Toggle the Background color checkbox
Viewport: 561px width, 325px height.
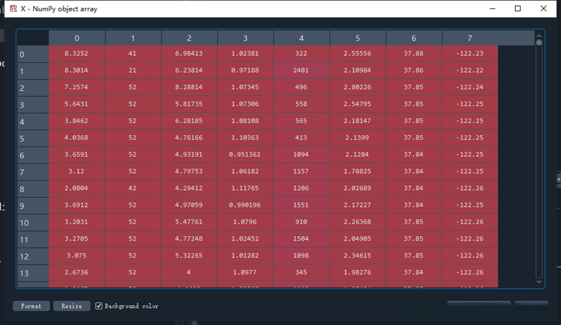tap(99, 306)
